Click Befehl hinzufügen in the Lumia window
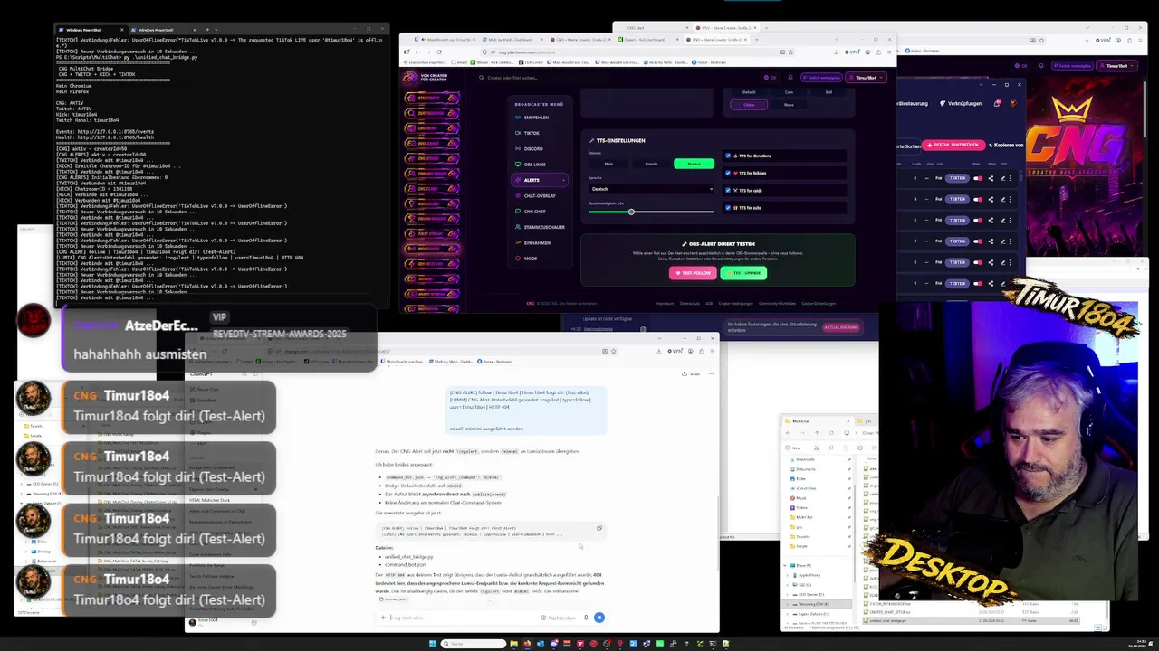 pos(954,145)
